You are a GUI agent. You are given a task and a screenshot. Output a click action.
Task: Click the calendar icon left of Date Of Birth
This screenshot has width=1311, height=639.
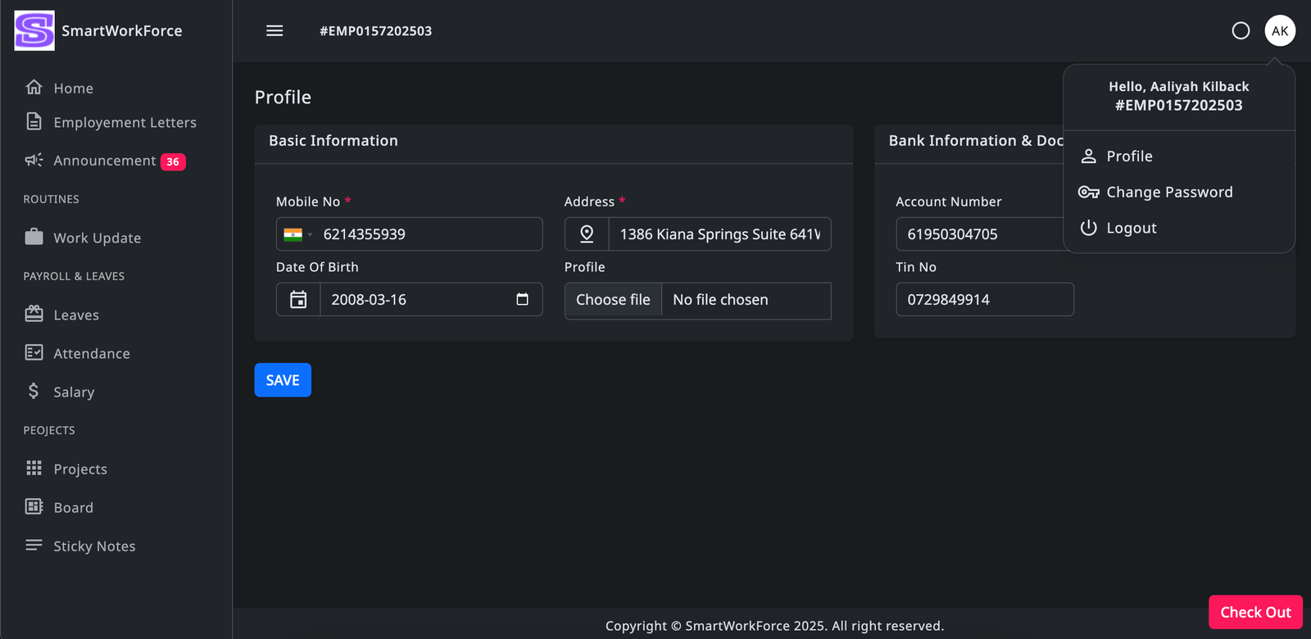tap(298, 300)
